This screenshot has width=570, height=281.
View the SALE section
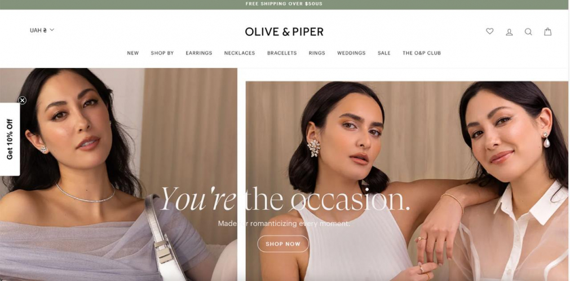point(384,53)
